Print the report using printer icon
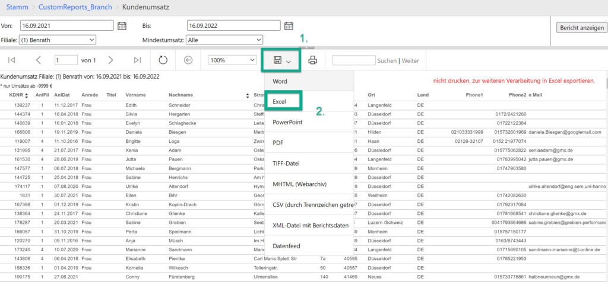 pos(313,60)
